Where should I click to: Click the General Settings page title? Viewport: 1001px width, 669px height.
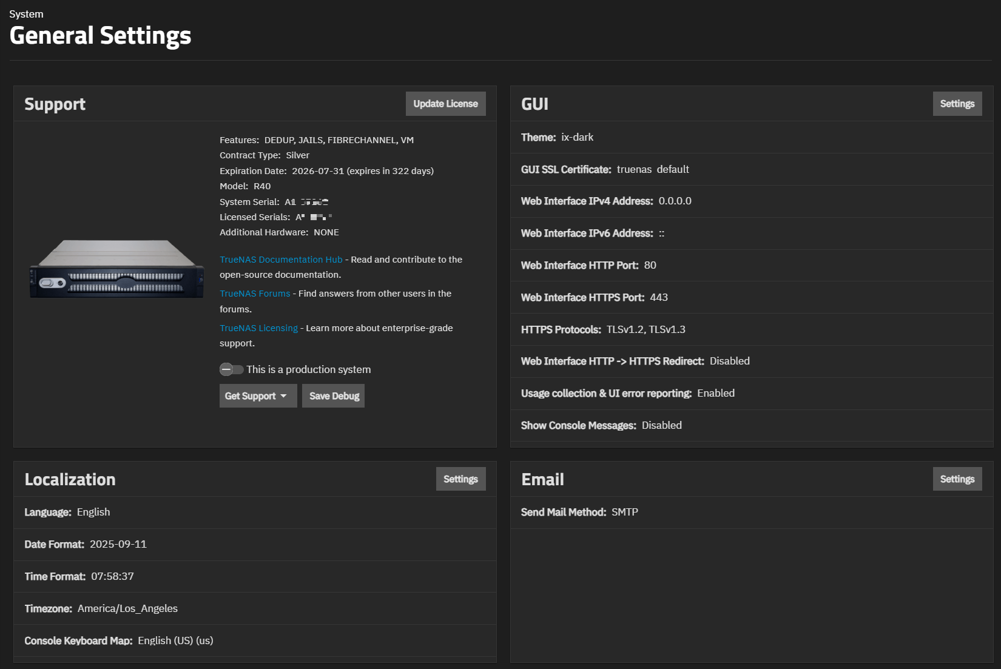click(x=101, y=36)
